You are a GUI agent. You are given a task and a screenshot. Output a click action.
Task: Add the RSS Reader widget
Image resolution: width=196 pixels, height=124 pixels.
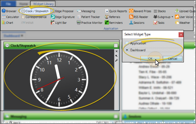coord(139,17)
